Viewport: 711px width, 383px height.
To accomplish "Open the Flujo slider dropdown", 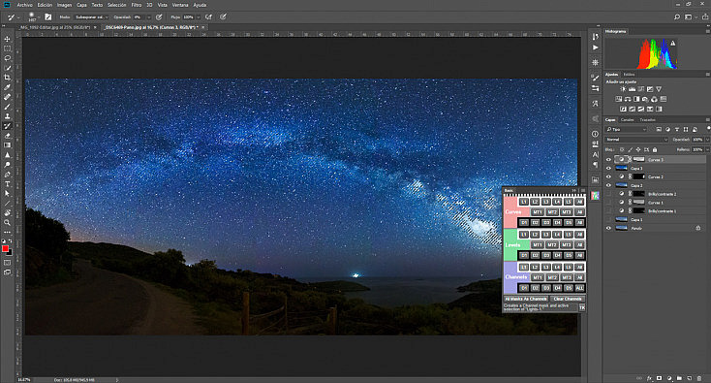I will point(198,16).
